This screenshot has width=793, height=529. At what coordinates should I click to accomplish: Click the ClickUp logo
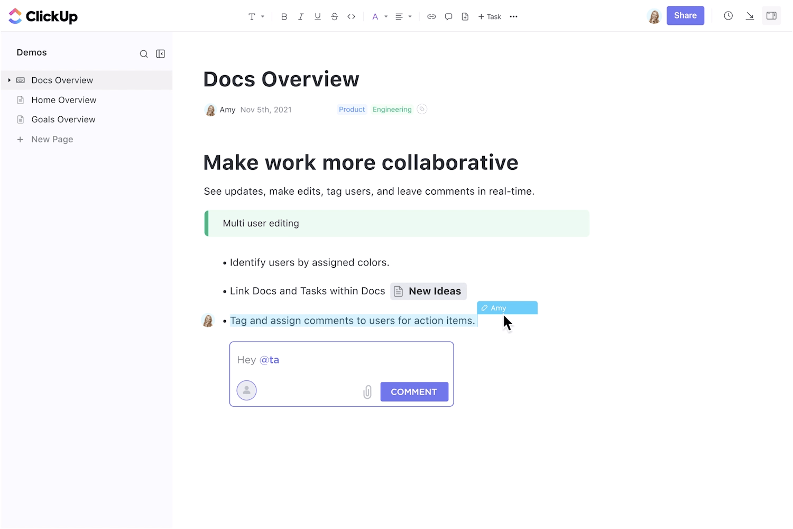(43, 16)
